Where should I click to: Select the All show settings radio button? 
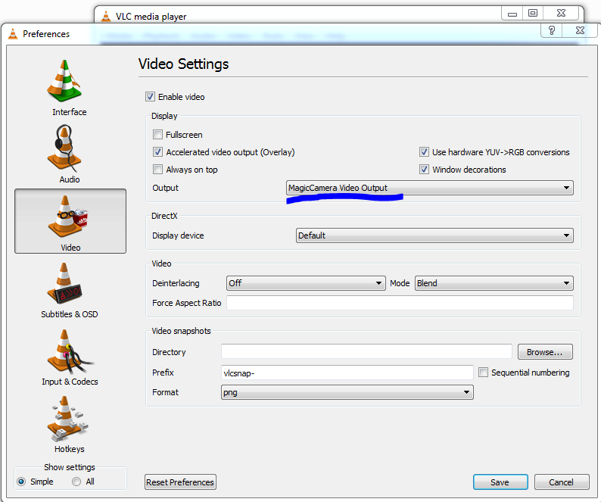pos(76,482)
